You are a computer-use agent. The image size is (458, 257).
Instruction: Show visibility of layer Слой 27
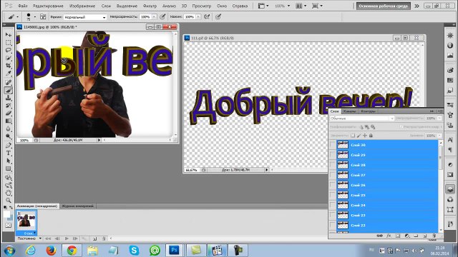click(x=332, y=175)
